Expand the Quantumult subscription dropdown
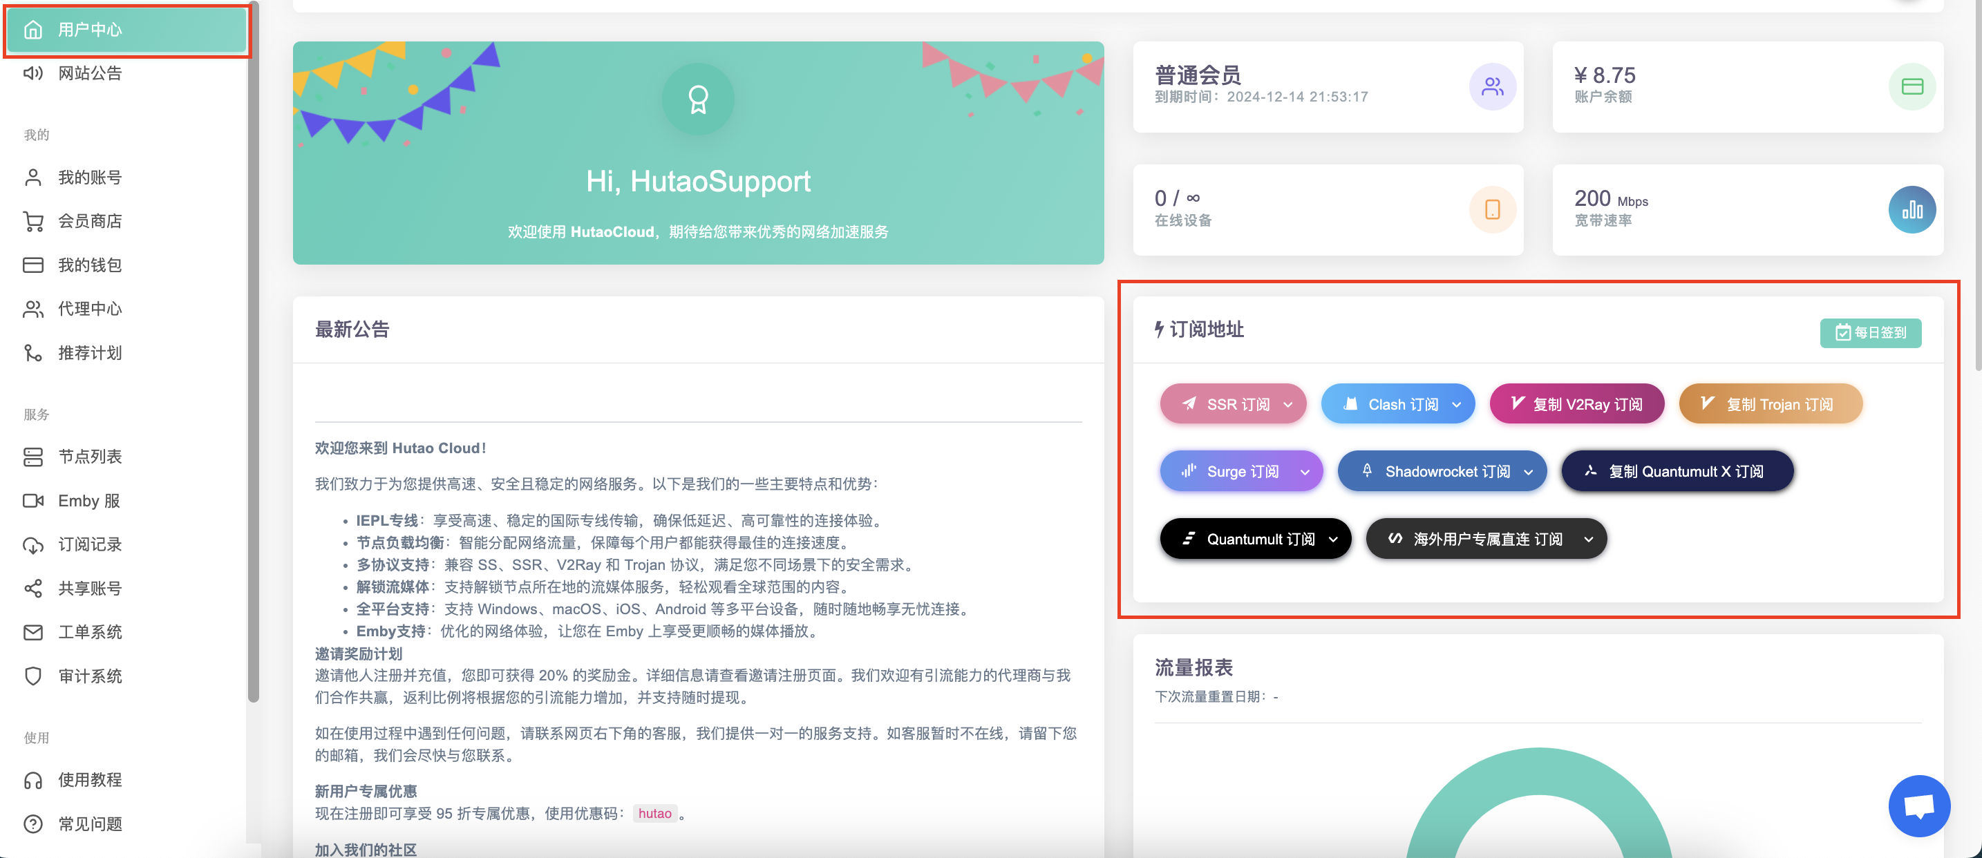1982x858 pixels. click(1255, 539)
